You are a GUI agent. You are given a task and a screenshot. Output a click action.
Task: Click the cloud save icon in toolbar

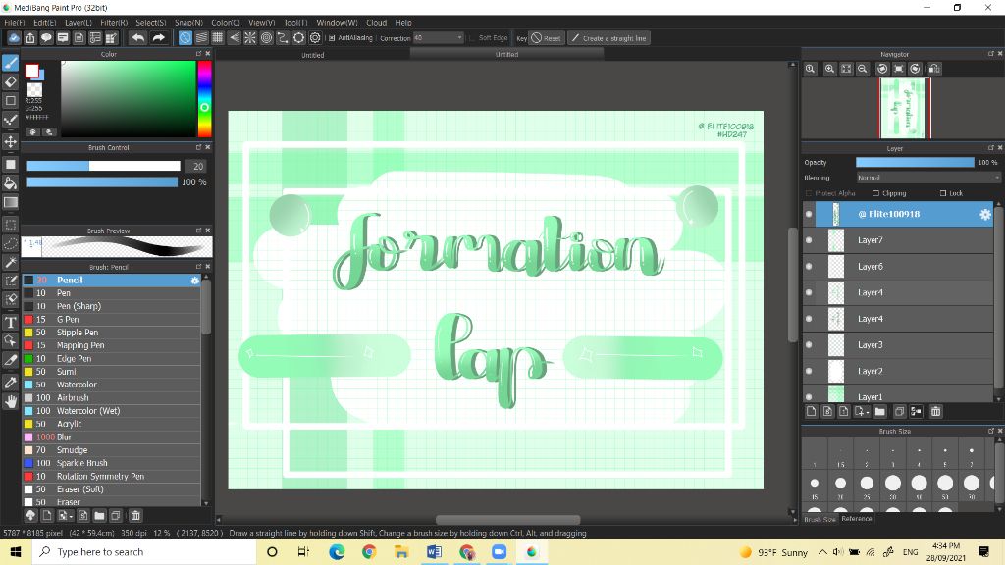pyautogui.click(x=14, y=38)
